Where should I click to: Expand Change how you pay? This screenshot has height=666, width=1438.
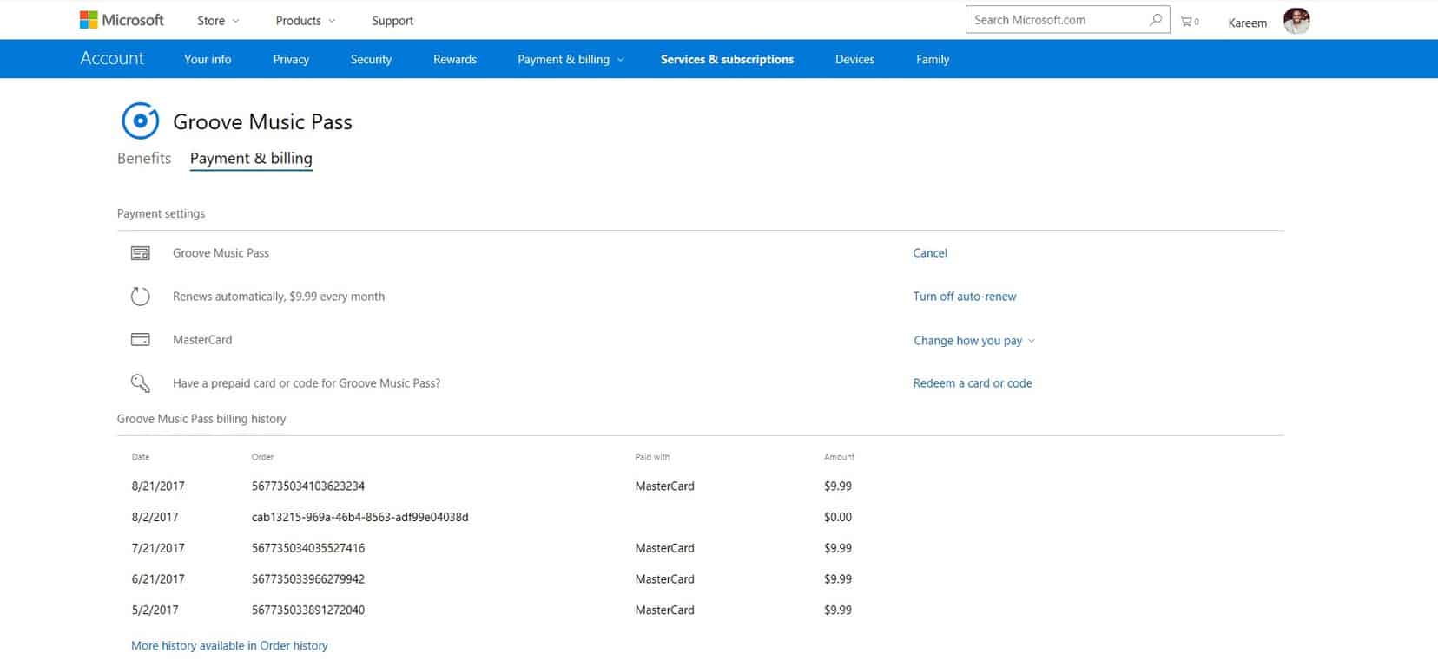click(x=973, y=341)
